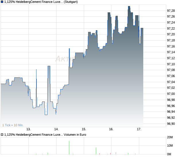Viewport: 178px width, 157px height.
Task: Click the volume axis label '10M'
Action: [170, 145]
